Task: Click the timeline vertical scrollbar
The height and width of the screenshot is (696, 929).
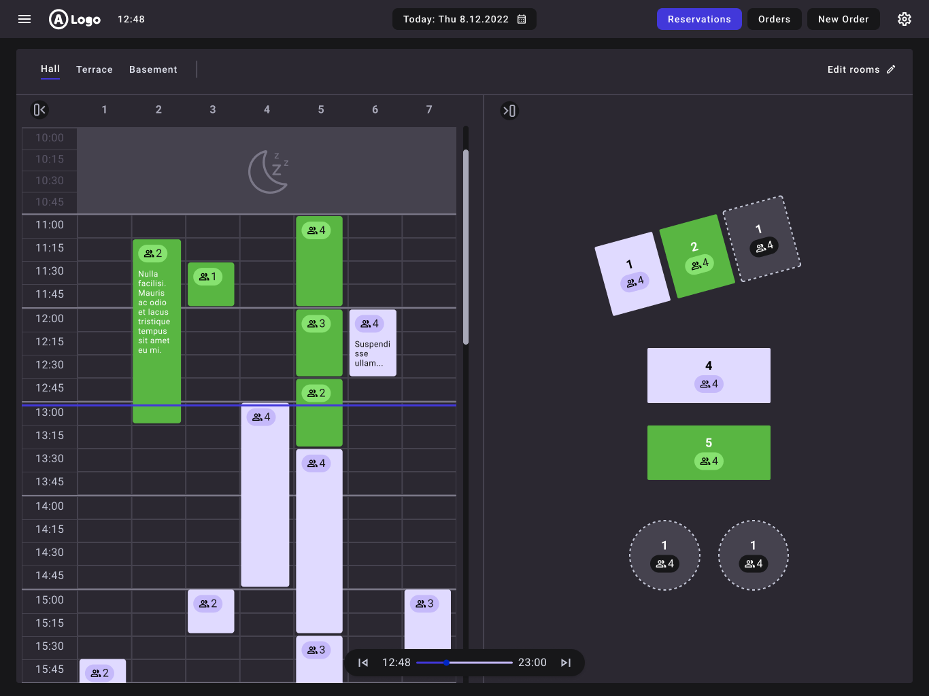Action: [466, 247]
